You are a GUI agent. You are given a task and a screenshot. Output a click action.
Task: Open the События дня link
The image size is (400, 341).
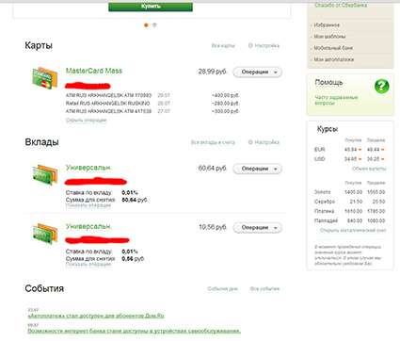tap(222, 288)
